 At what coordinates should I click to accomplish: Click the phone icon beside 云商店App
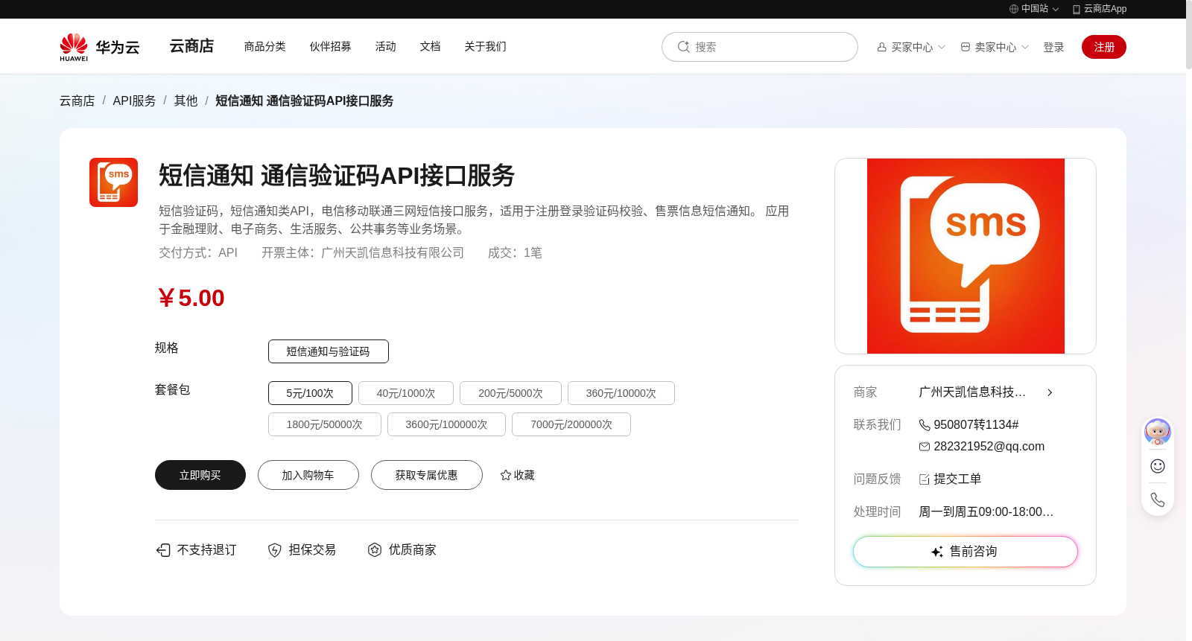(1076, 9)
